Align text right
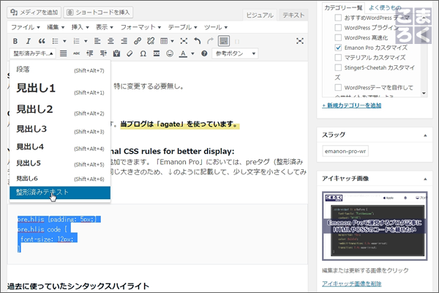Viewport: 439px width, 293px height. point(124,41)
